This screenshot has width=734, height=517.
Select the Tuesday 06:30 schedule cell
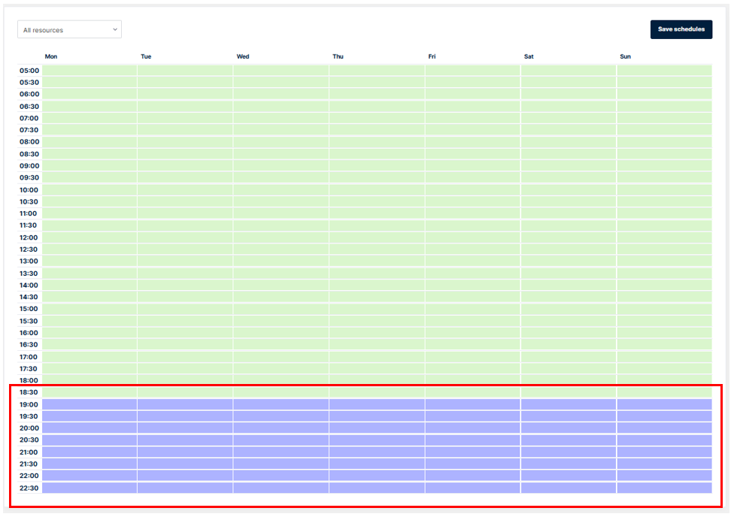185,107
